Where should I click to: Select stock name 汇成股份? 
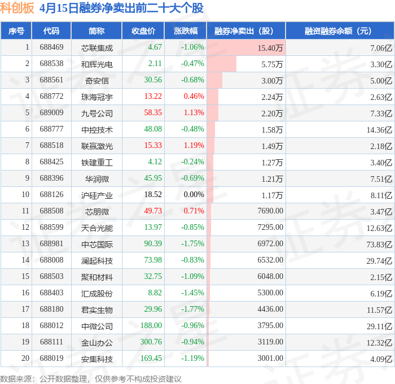tap(96, 294)
